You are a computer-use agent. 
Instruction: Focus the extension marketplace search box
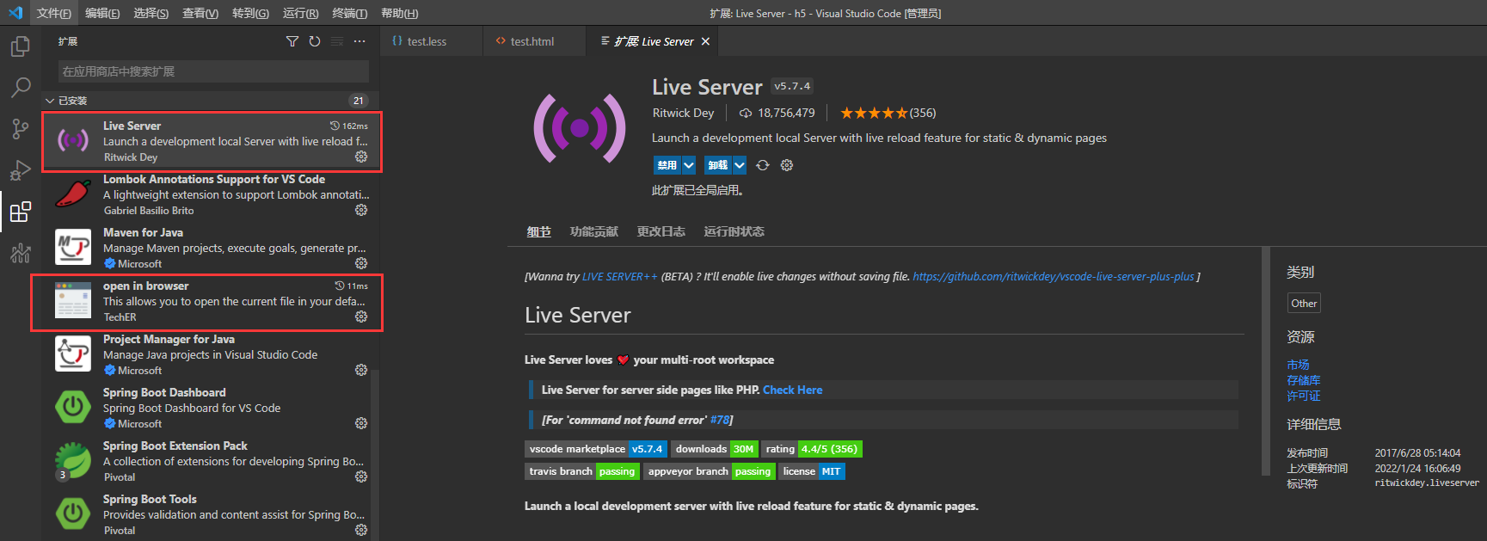213,71
